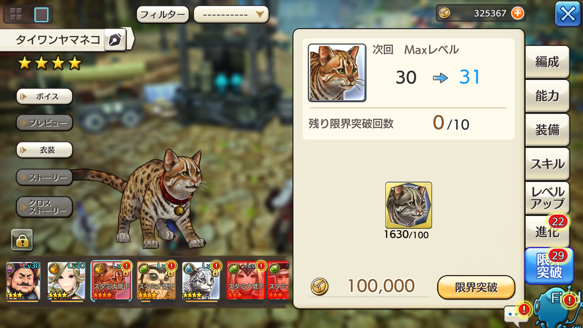This screenshot has width=583, height=328.
Task: Open the 編成 formation tab
Action: click(x=547, y=62)
